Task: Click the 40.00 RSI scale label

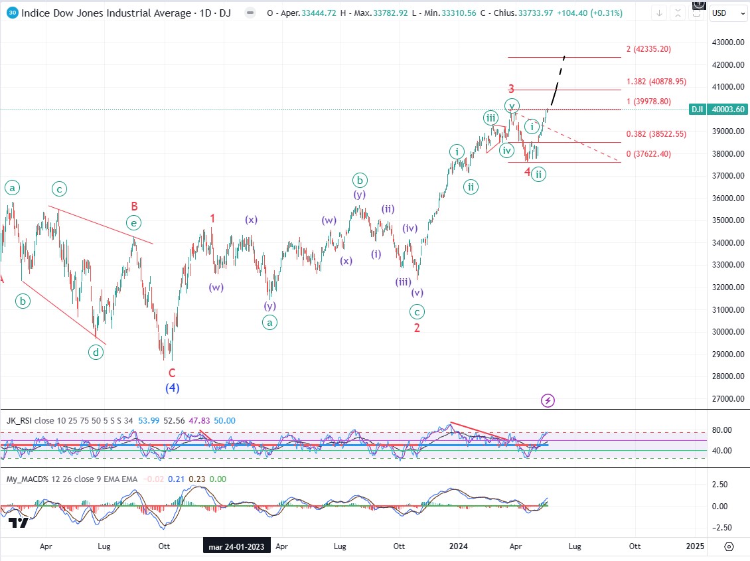Action: point(721,451)
